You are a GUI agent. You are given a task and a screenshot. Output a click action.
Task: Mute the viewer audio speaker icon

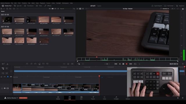pos(183,9)
